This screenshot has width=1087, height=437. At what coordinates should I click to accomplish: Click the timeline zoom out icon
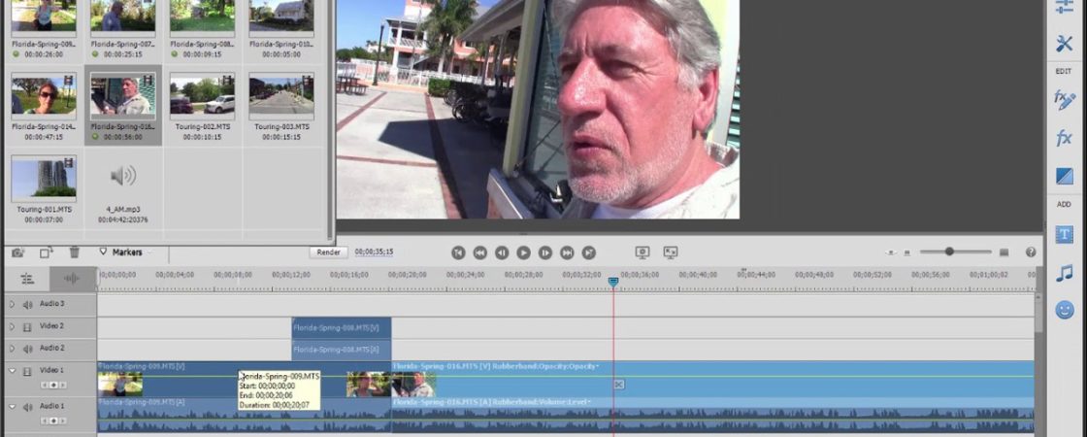click(x=906, y=252)
